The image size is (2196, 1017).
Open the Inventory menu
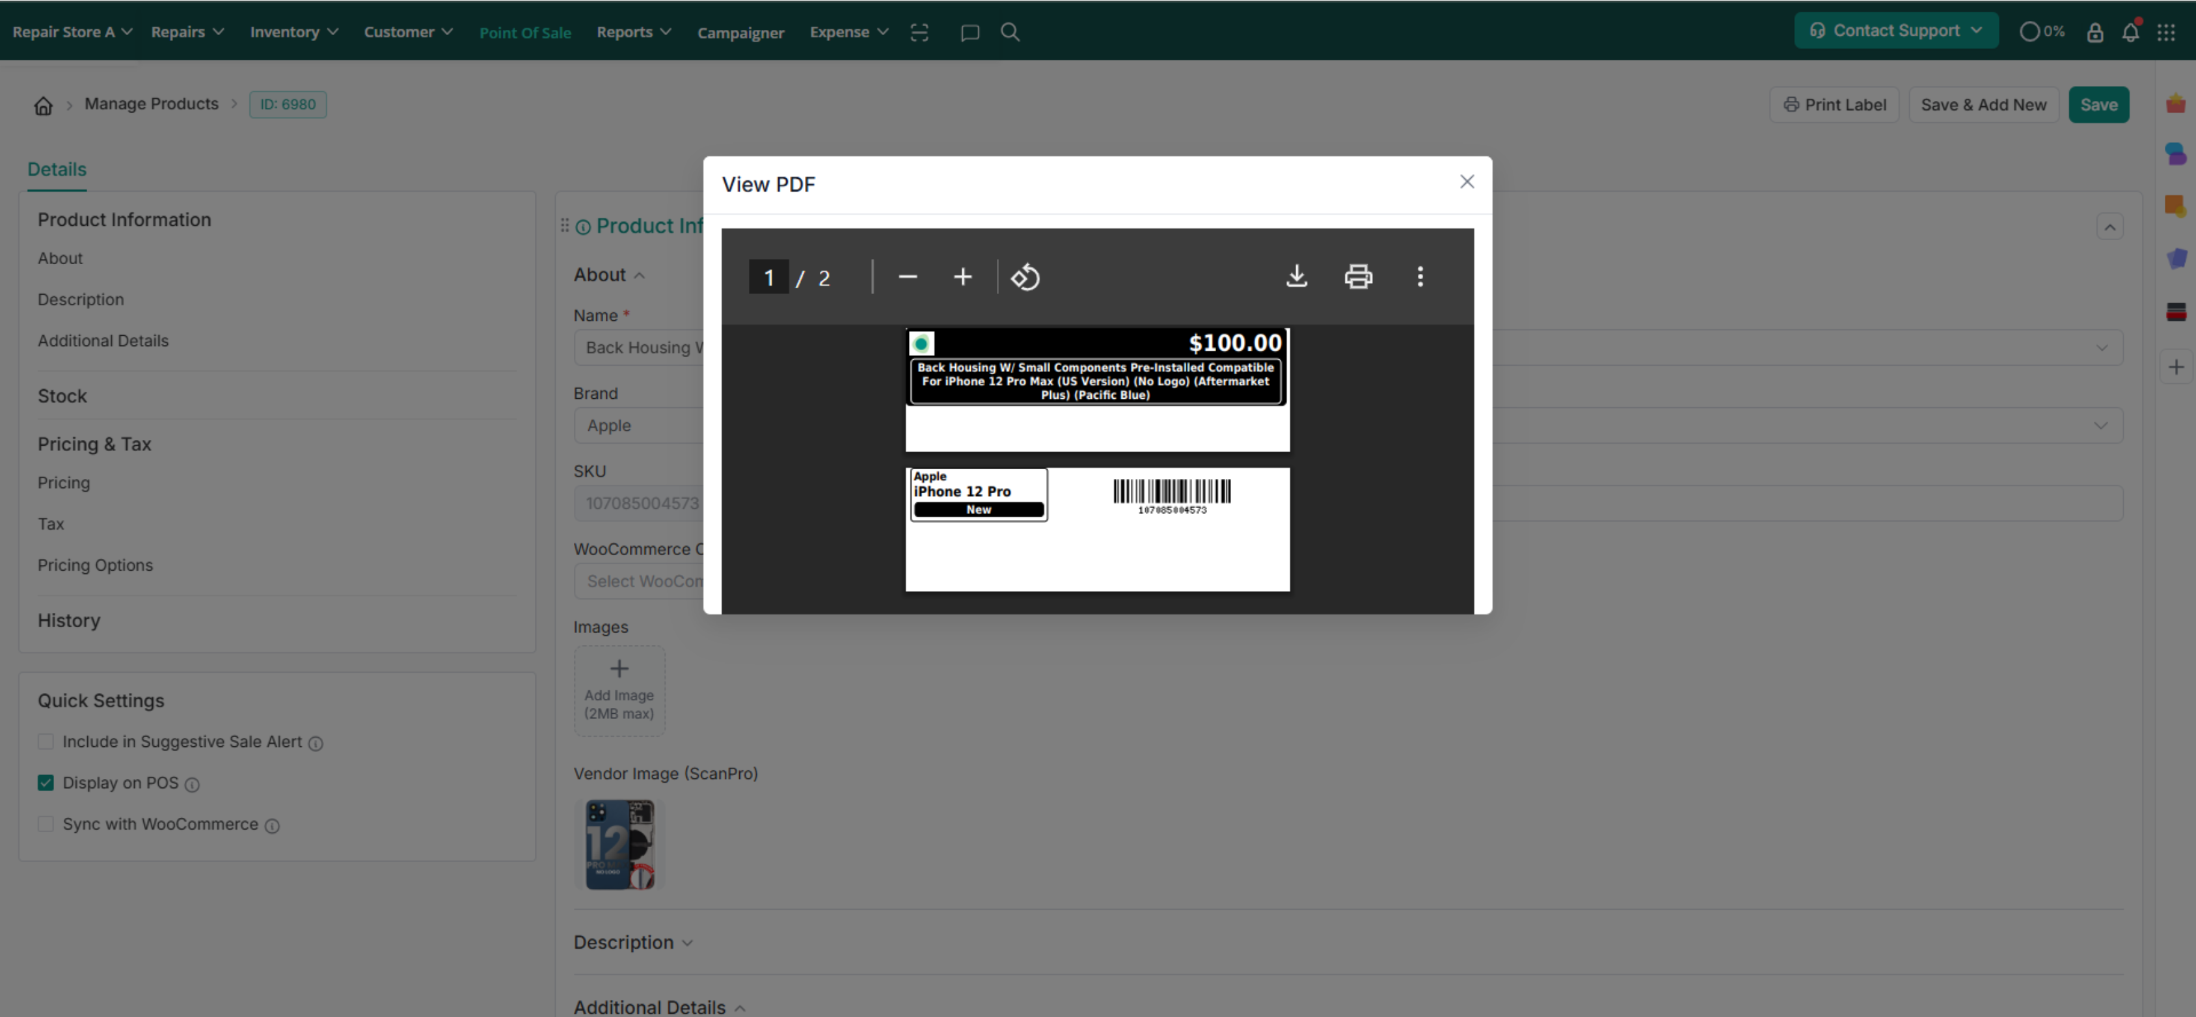(x=293, y=31)
